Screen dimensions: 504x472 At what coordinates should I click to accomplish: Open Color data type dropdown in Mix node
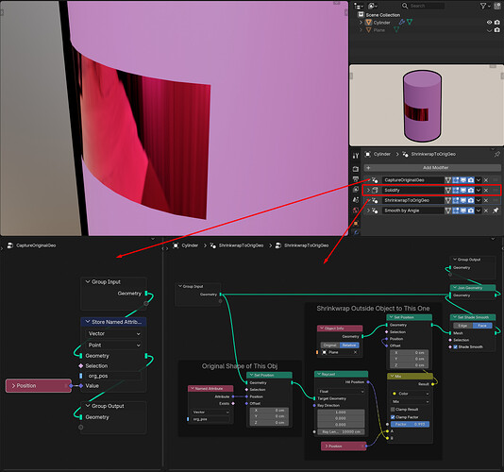[x=411, y=394]
